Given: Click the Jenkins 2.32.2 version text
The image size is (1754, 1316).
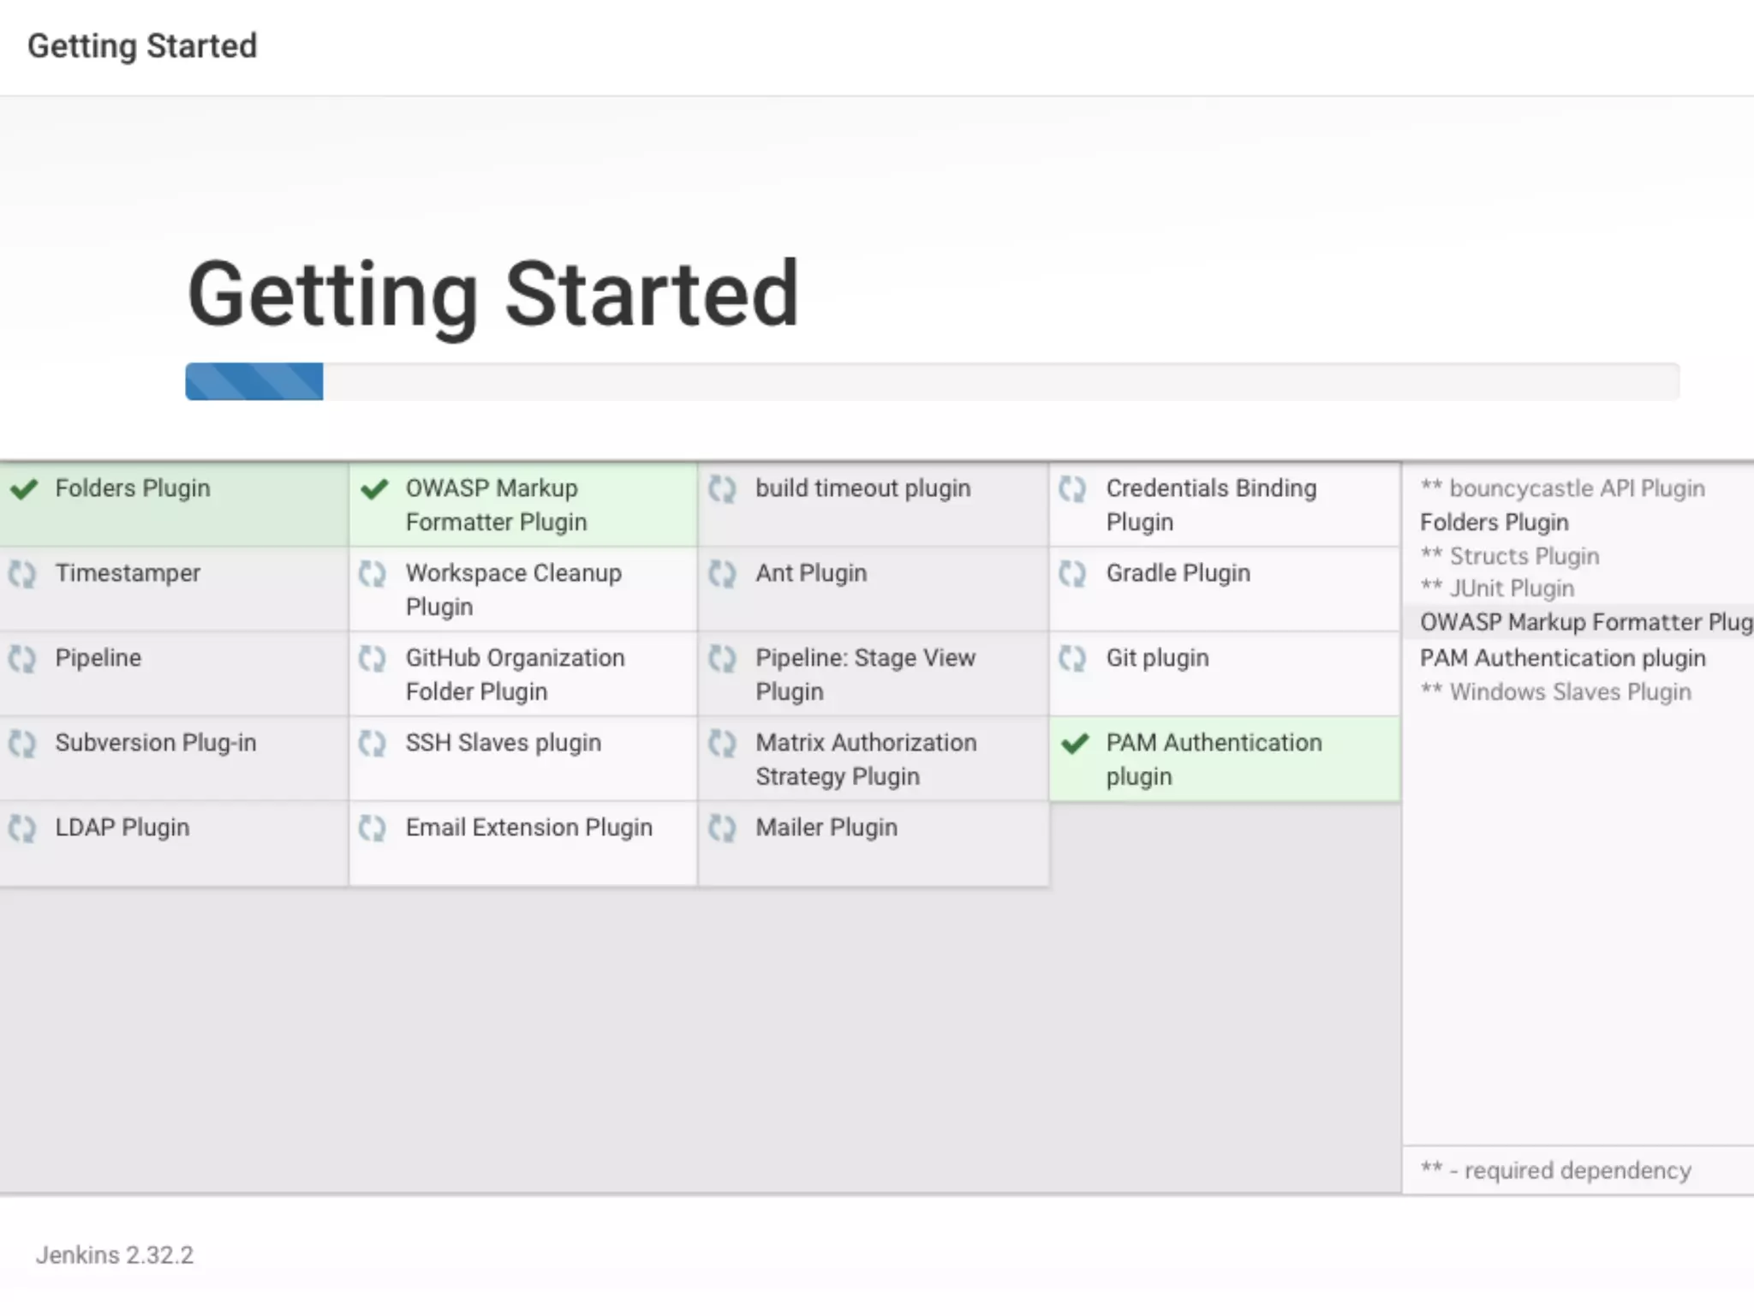Looking at the screenshot, I should (115, 1255).
